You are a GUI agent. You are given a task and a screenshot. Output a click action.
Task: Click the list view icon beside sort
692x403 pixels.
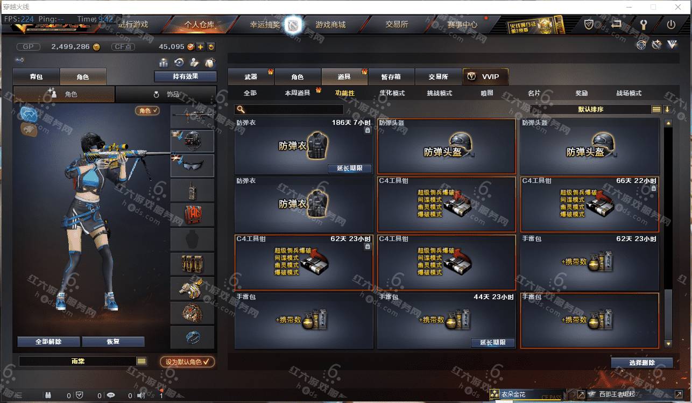click(x=656, y=109)
